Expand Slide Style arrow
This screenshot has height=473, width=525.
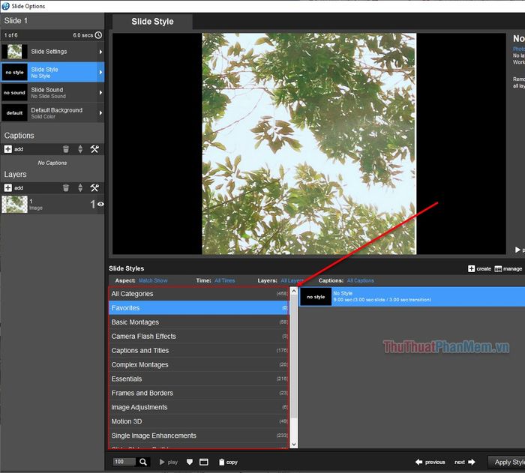coord(100,72)
